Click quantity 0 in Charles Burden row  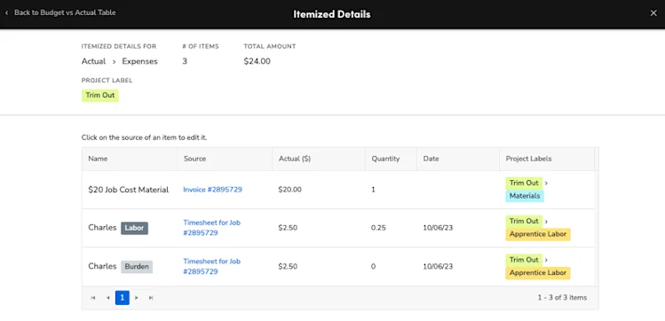tap(373, 267)
